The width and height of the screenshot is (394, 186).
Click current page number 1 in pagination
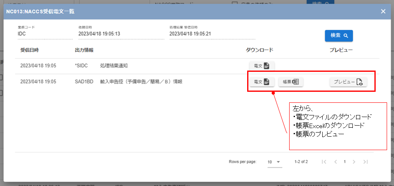(345, 162)
